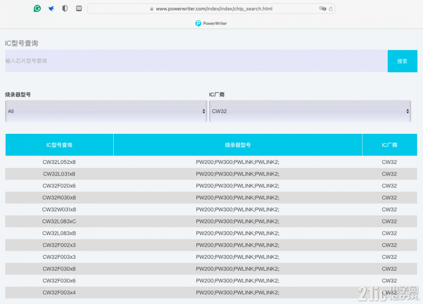This screenshot has width=423, height=304.
Task: Click programmer list in CW32L031x8 row
Action: [237, 174]
